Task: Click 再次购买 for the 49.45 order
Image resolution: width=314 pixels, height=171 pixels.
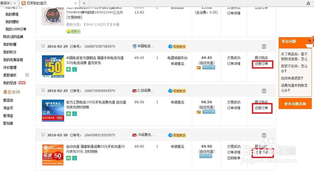Action: [261, 58]
